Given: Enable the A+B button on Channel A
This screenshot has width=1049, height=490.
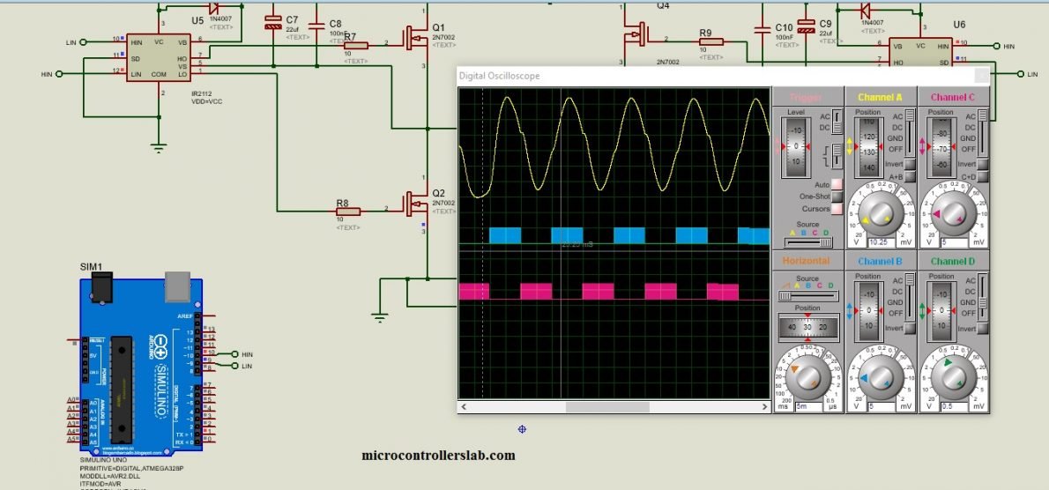Looking at the screenshot, I should tap(910, 176).
